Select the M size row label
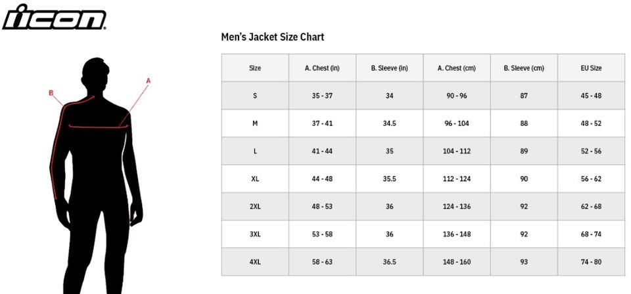Image resolution: width=631 pixels, height=294 pixels. click(x=255, y=123)
